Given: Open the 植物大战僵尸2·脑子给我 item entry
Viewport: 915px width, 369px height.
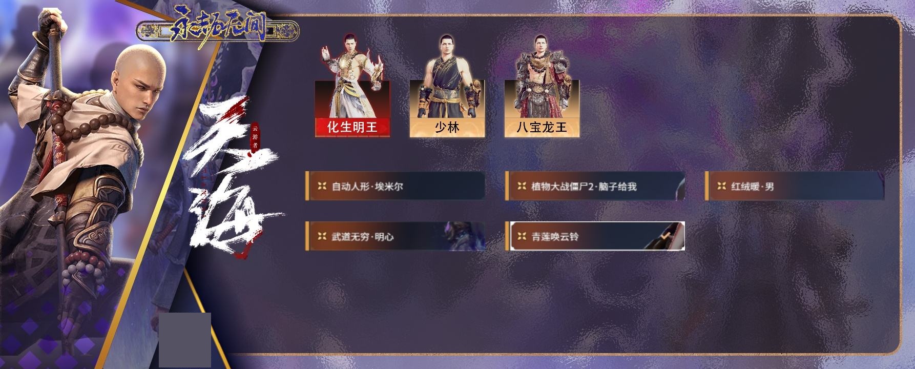Looking at the screenshot, I should [595, 186].
